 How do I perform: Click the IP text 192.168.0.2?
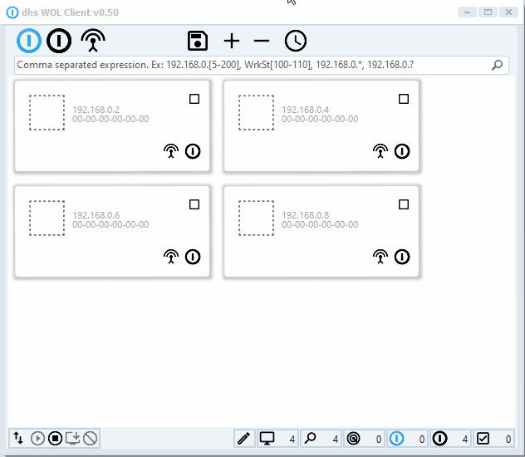click(x=96, y=110)
